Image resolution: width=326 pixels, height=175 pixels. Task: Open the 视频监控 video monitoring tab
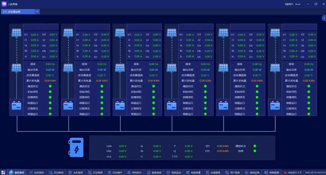tap(174, 172)
